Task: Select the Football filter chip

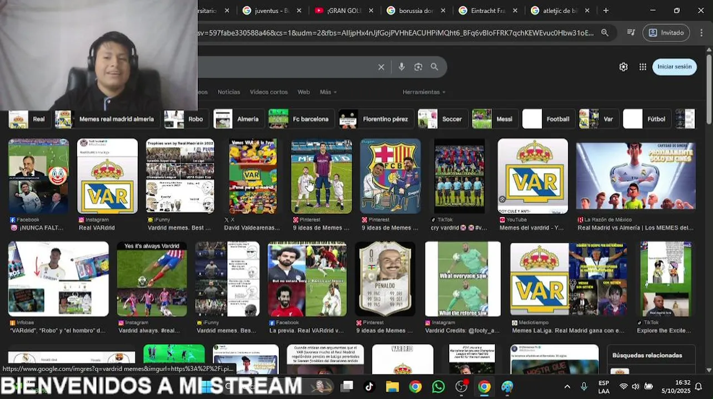Action: click(x=549, y=119)
